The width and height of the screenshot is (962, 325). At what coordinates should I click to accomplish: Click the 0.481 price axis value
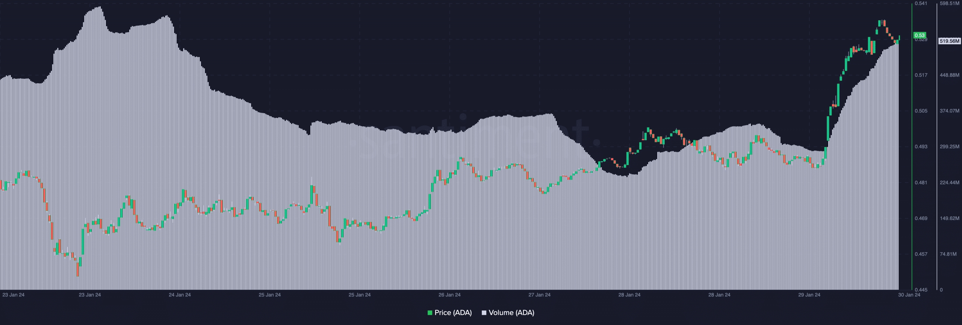coord(921,183)
